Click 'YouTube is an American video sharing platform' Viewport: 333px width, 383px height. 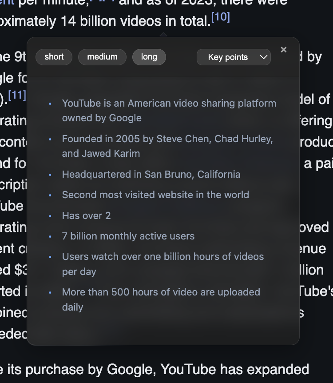(x=169, y=110)
